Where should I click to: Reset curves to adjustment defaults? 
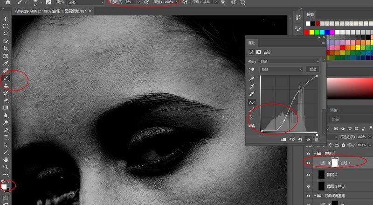point(300,140)
